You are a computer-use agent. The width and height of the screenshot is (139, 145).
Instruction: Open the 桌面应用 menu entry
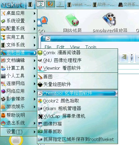pyautogui.click(x=18, y=13)
